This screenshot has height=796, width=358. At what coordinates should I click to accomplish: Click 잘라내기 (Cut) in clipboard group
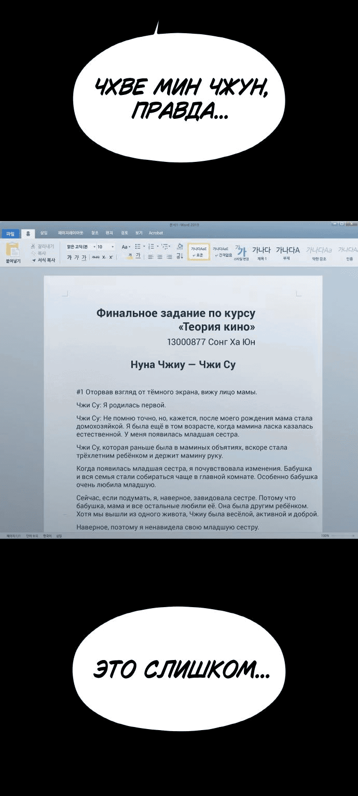pyautogui.click(x=42, y=246)
